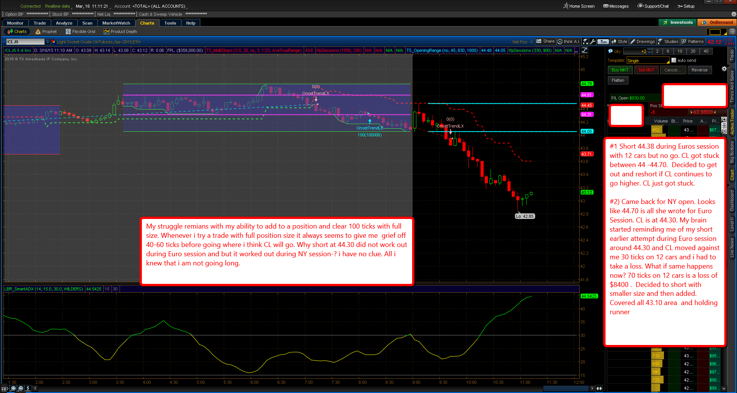Open the Investools button
This screenshot has height=393, width=737.
click(678, 22)
